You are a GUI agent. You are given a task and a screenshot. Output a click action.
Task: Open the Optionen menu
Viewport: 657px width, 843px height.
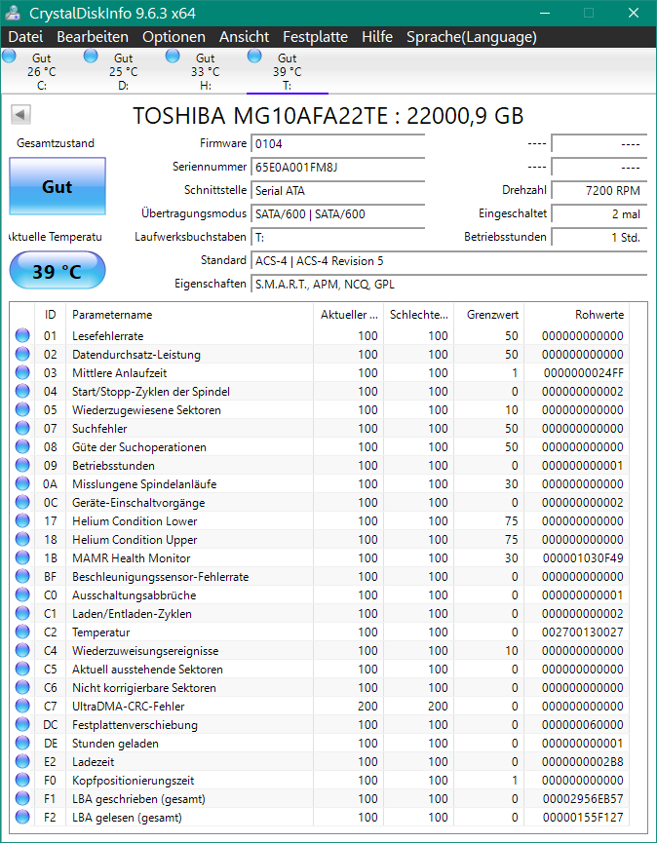tap(174, 37)
